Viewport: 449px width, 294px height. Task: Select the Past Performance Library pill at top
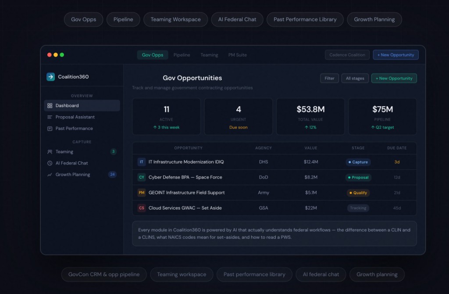click(305, 19)
